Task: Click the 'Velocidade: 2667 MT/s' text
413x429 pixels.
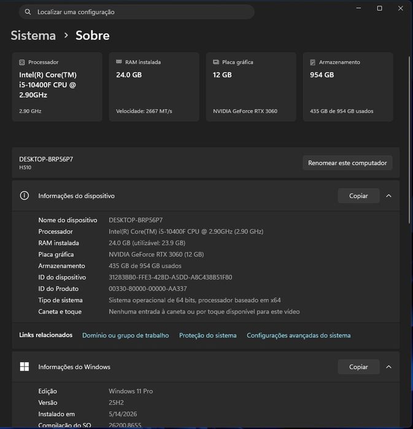Action: coord(144,111)
